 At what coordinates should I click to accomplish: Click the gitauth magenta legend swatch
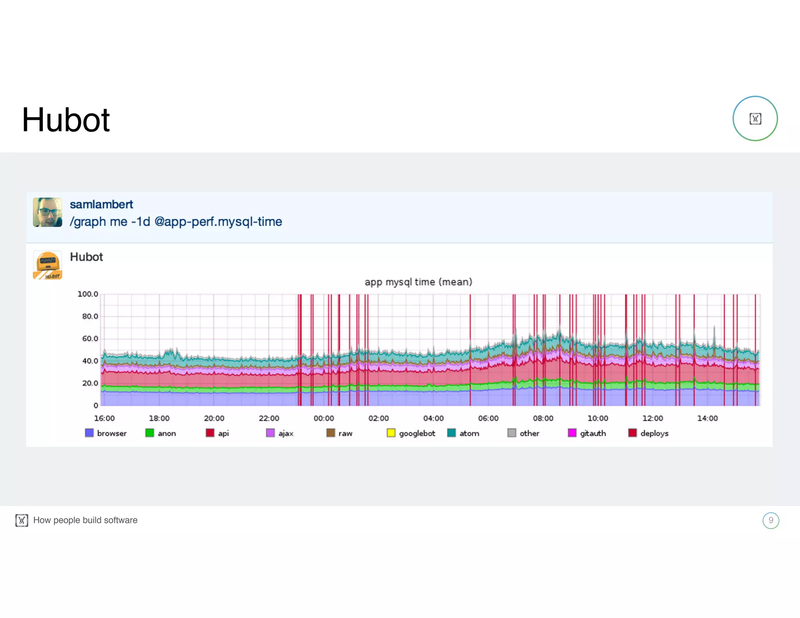(572, 433)
